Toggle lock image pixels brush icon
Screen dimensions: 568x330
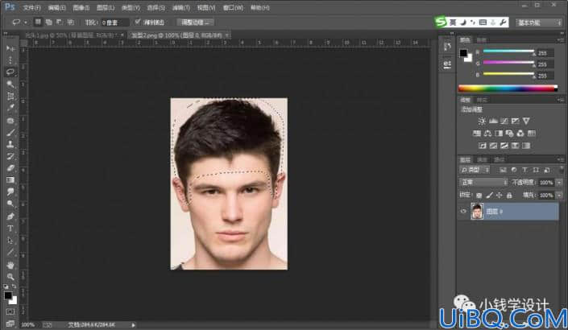[x=489, y=196]
